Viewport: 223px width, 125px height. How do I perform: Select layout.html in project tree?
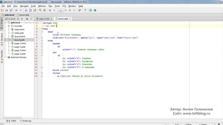click(20, 36)
